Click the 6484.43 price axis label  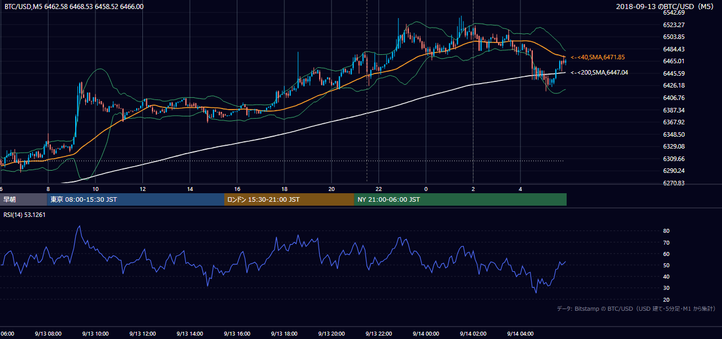coord(673,49)
